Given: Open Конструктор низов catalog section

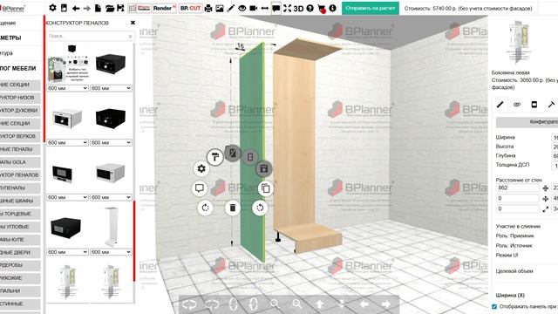Looking at the screenshot, I should click(20, 98).
